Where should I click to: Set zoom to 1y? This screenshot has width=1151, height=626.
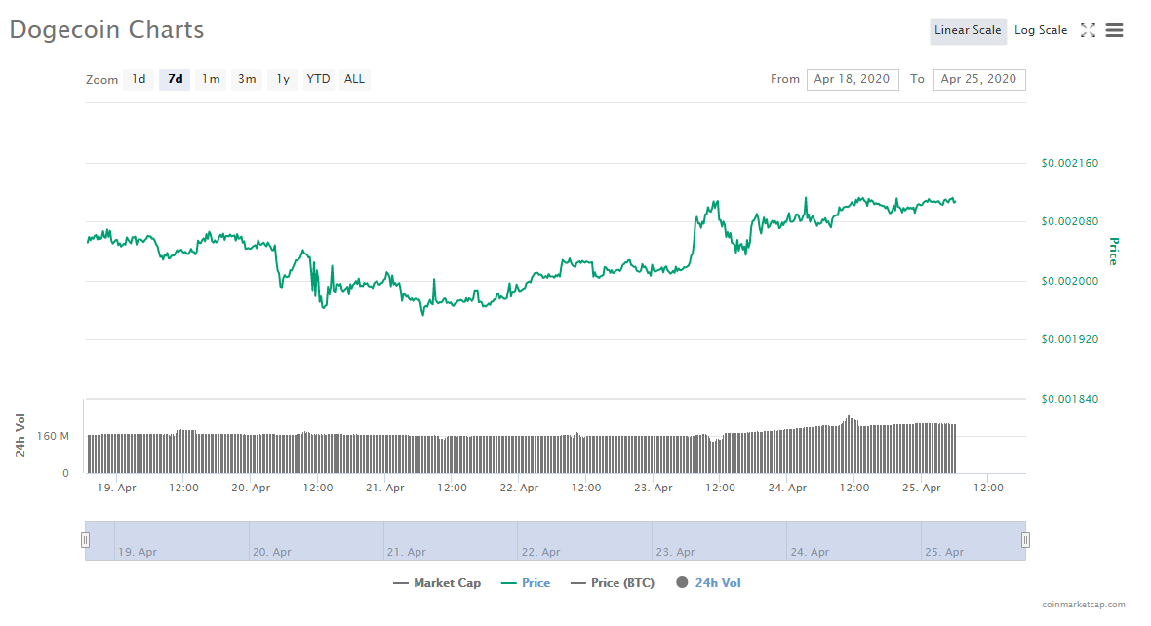pos(283,79)
